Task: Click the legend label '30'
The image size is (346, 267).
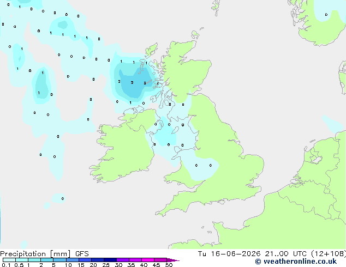Action: (x=118, y=265)
